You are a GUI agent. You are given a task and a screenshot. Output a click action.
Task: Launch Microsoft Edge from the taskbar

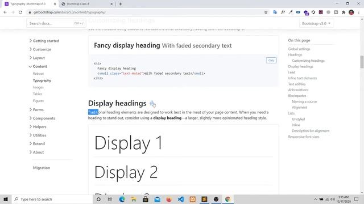(122, 199)
